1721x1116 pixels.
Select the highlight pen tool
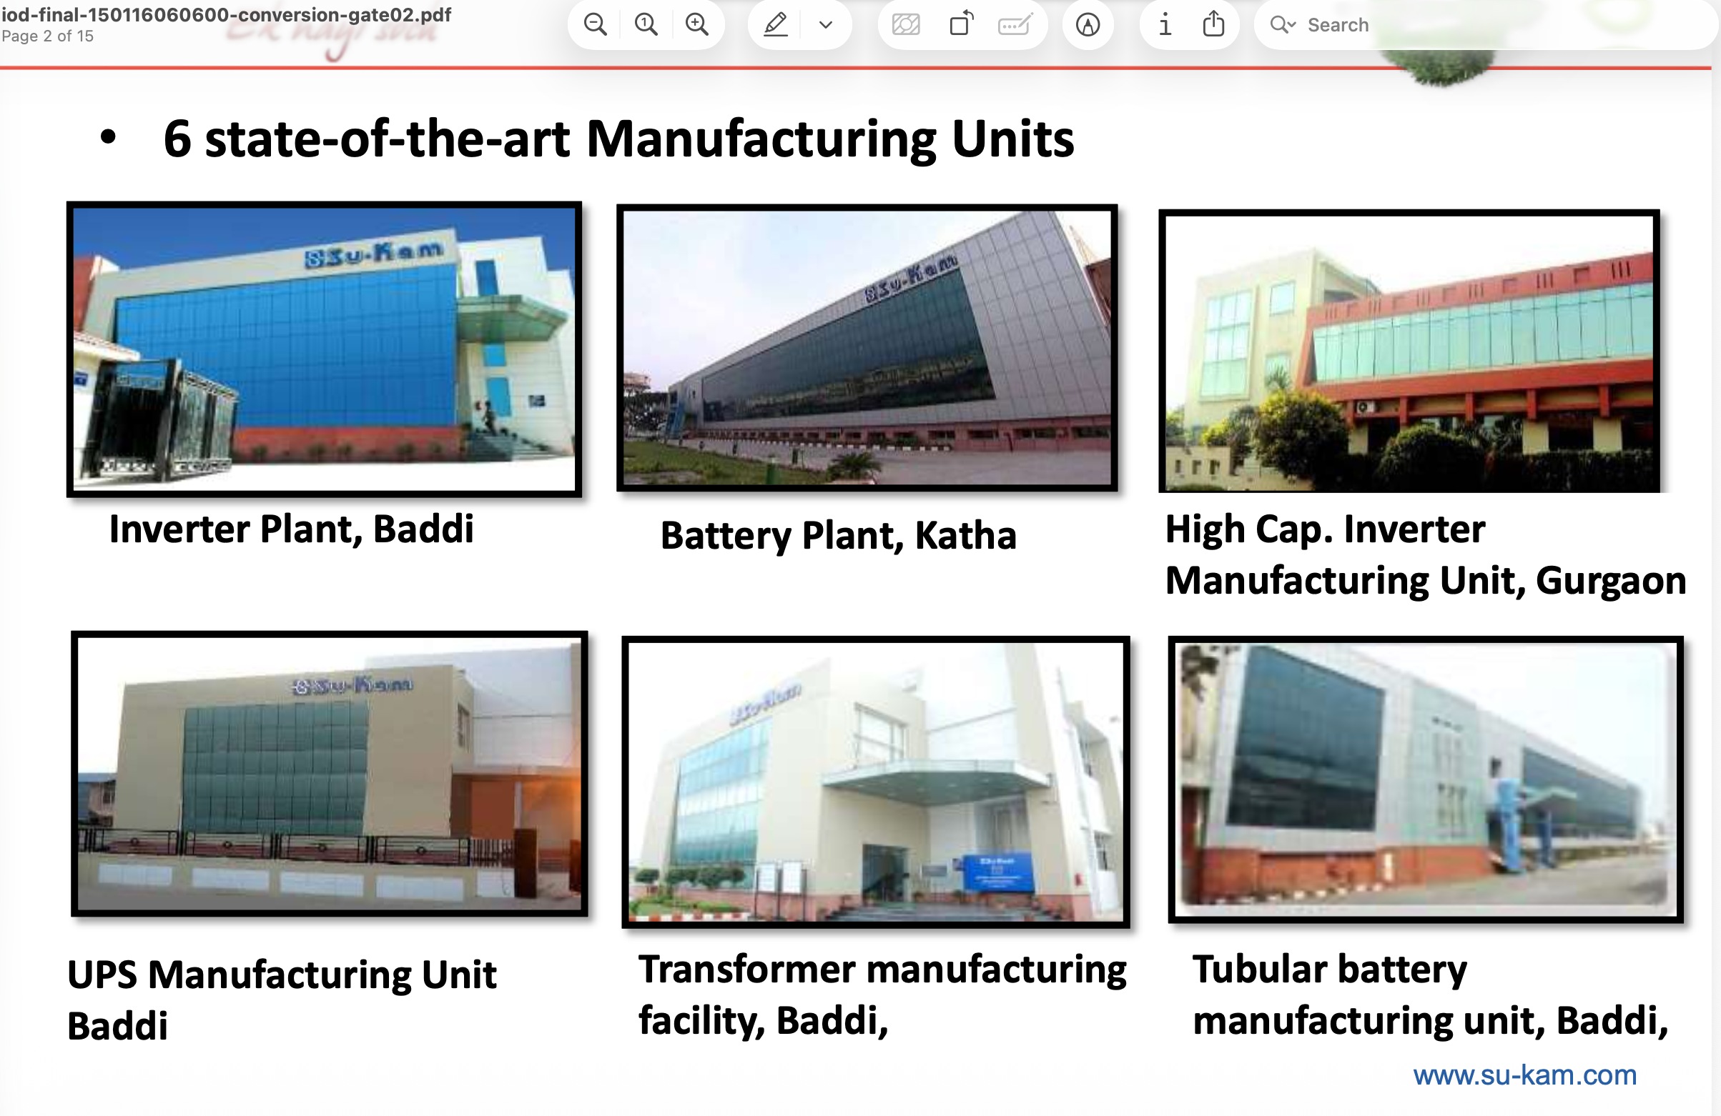click(x=775, y=24)
